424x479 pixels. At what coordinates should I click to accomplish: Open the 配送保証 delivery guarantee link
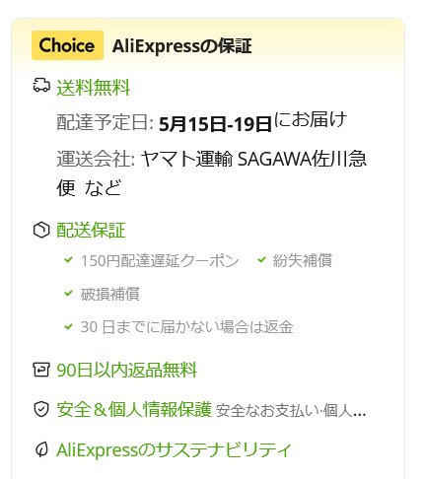(91, 230)
